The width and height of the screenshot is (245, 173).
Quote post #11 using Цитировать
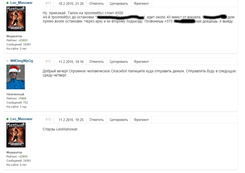pos(119,4)
